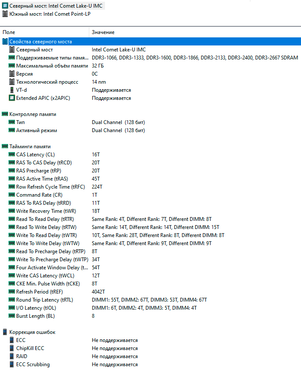Select the RAS Active Time (tRAS) row
Viewport: 301px width, 370px height.
(151, 179)
